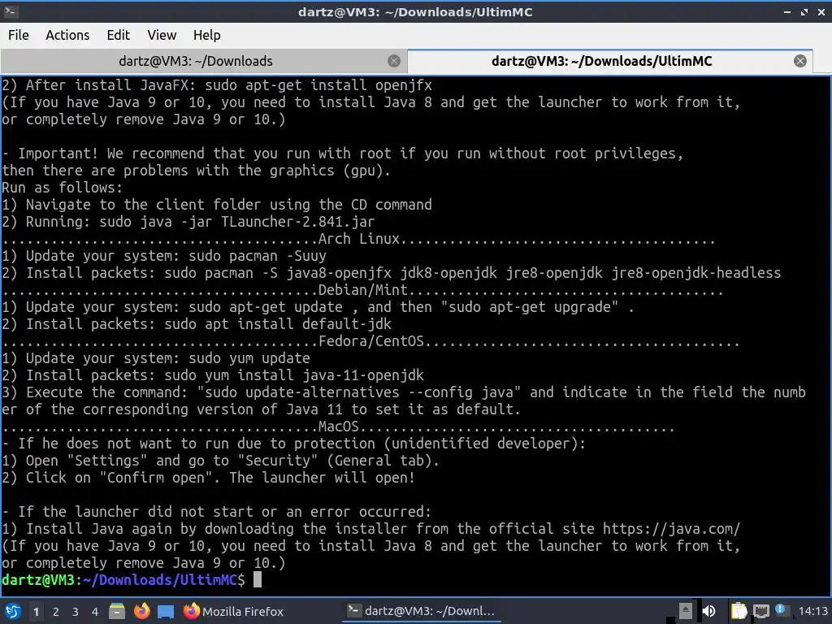Click the terminal icon in title bar

[11, 11]
